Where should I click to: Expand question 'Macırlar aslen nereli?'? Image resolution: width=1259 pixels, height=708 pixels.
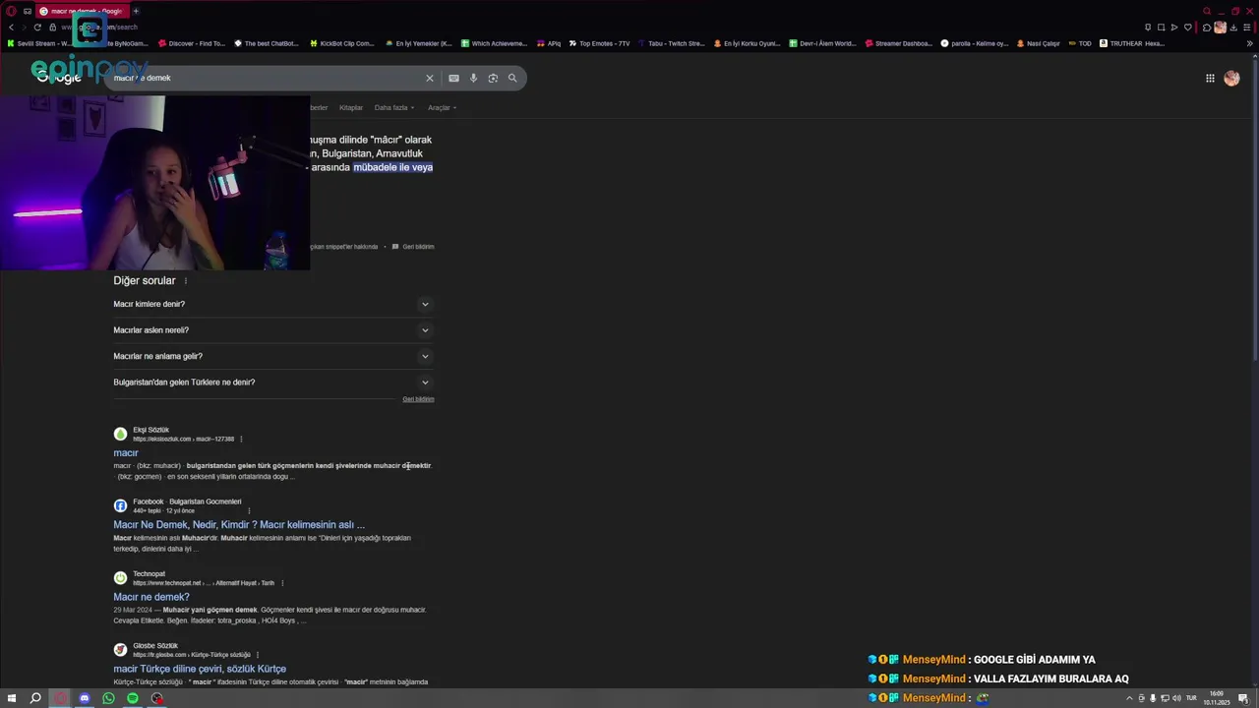coord(272,330)
